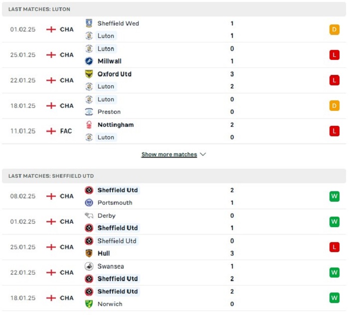Expand the list with Show more matches

tap(169, 154)
